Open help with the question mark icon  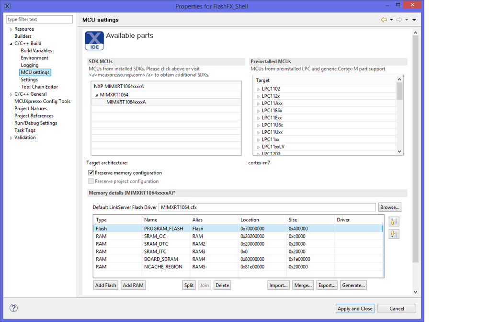(13, 308)
